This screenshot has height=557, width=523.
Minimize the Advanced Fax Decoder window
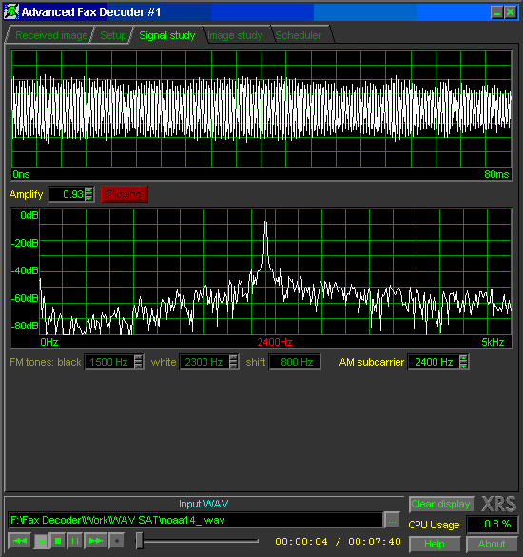(x=497, y=12)
